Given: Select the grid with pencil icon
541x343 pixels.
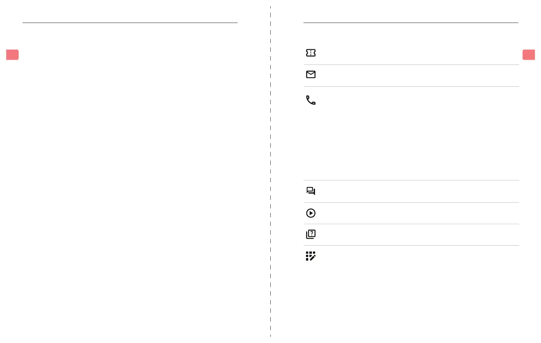Looking at the screenshot, I should click(x=310, y=256).
